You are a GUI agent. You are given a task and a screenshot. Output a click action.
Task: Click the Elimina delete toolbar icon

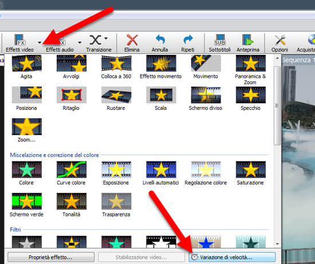click(132, 43)
